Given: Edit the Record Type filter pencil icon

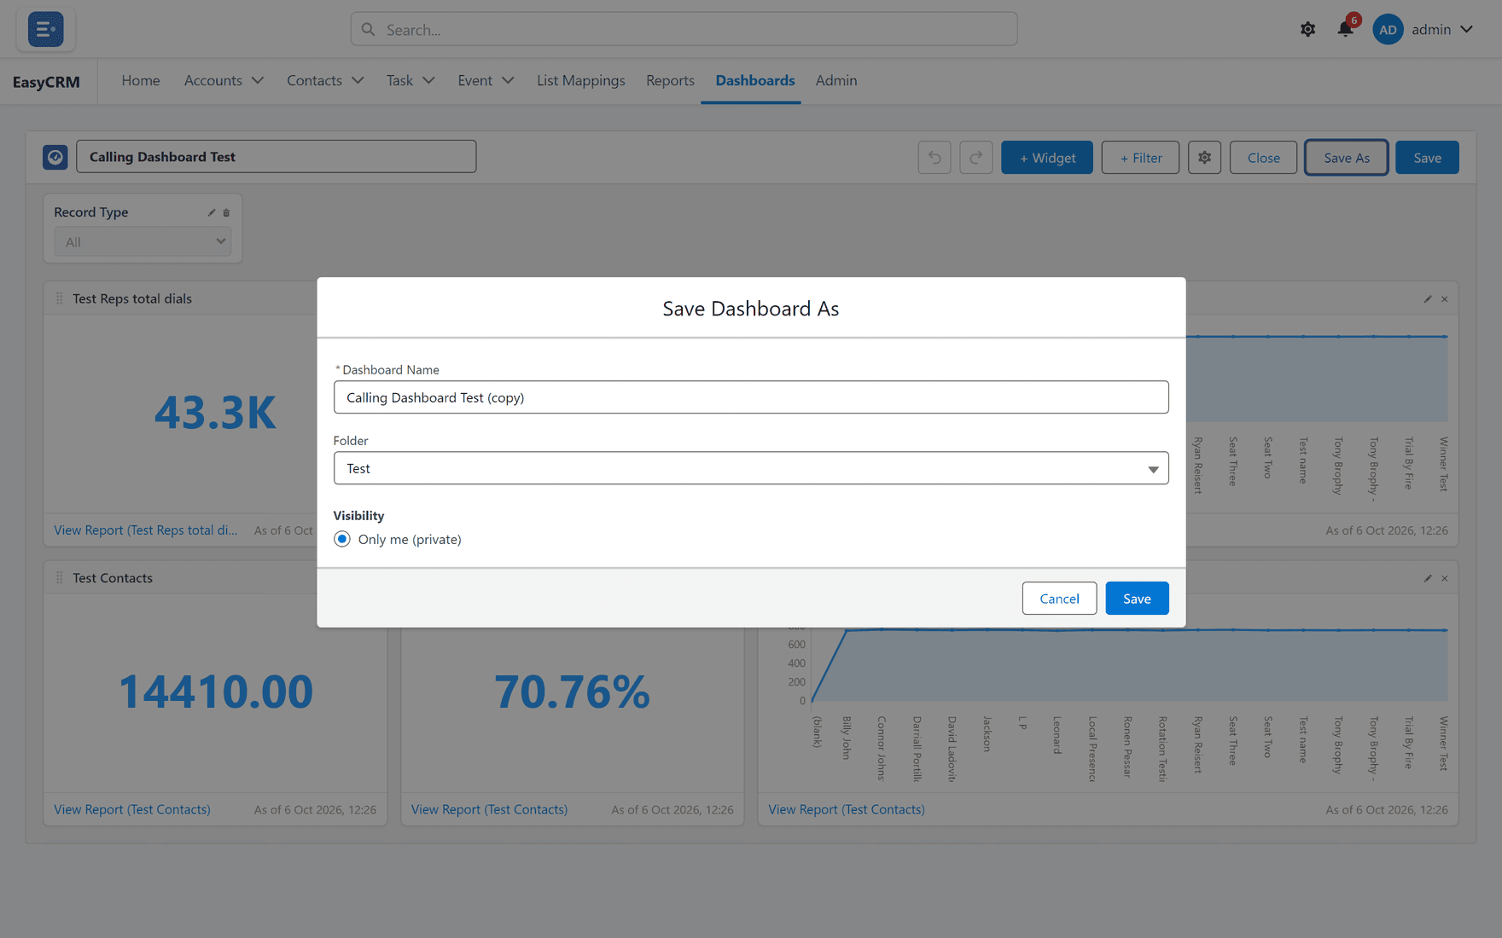Looking at the screenshot, I should tap(212, 212).
